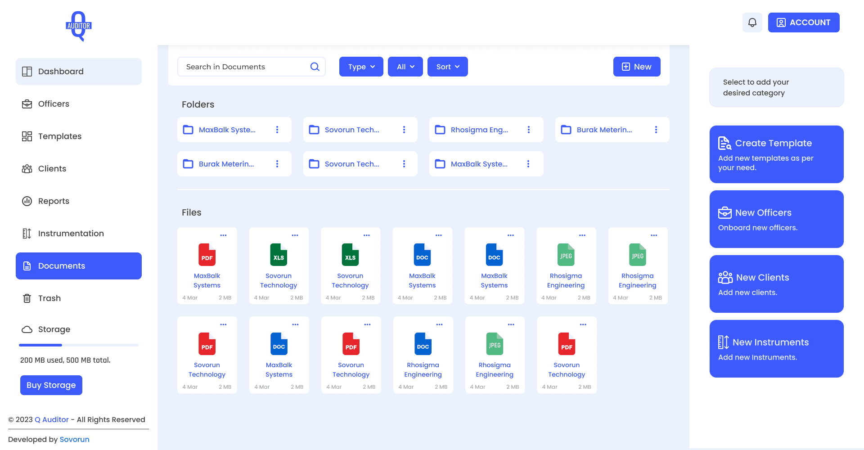Image resolution: width=864 pixels, height=450 pixels.
Task: Click the Buy Storage button
Action: coord(51,385)
